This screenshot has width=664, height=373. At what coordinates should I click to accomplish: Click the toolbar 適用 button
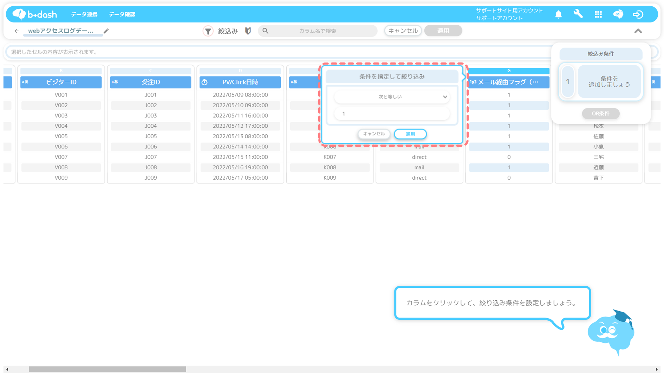(443, 31)
